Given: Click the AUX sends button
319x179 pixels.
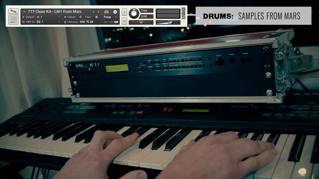Looking at the screenshot, I should pyautogui.click(x=183, y=17).
